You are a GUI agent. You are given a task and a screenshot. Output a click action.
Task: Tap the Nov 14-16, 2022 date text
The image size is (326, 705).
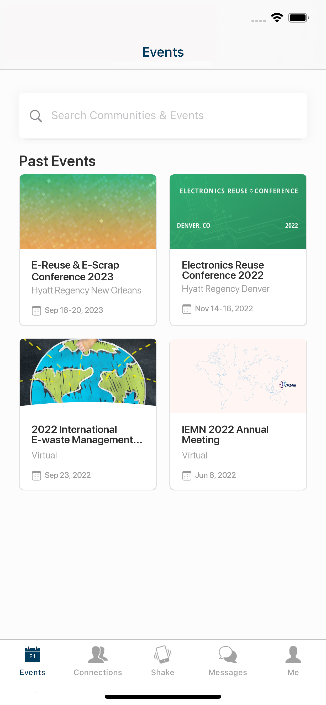(x=224, y=309)
